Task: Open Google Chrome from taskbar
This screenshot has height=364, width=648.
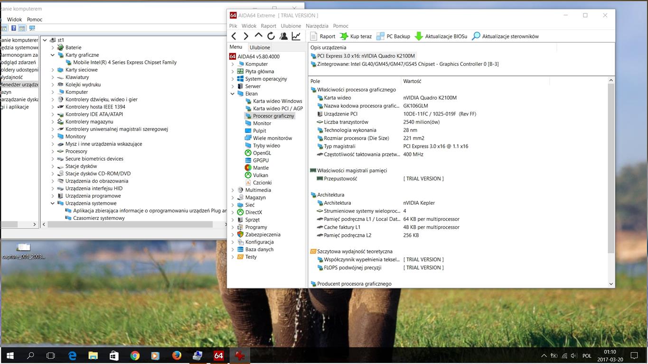Action: [x=135, y=355]
